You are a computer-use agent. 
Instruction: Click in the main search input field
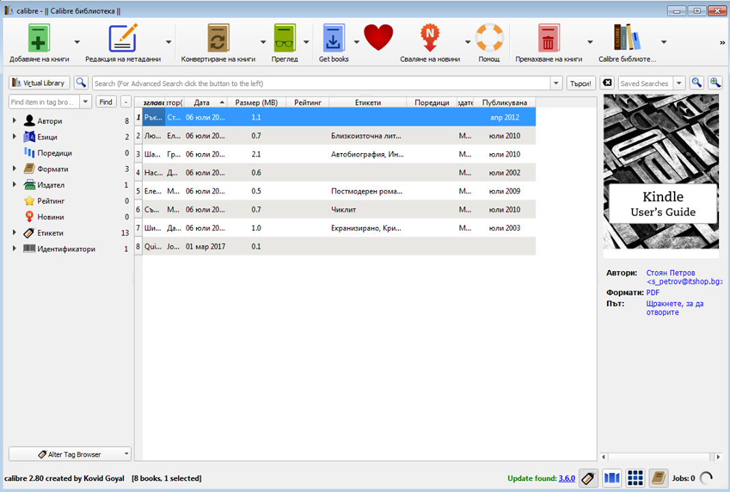point(321,83)
